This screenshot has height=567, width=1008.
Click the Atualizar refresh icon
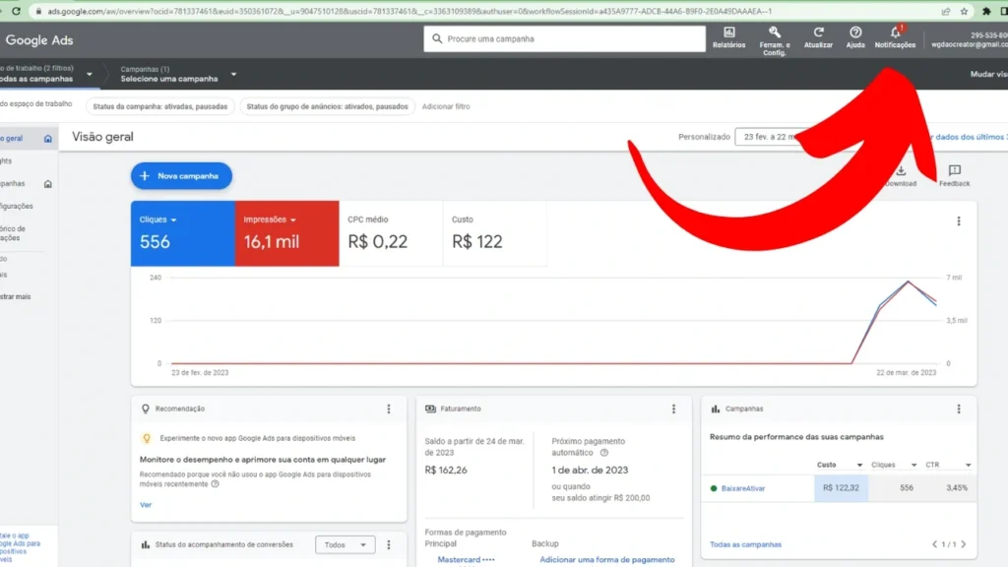[x=818, y=33]
